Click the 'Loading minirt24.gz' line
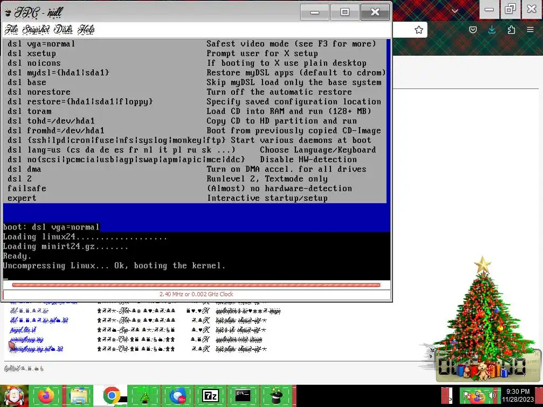This screenshot has width=543, height=407. [x=65, y=246]
